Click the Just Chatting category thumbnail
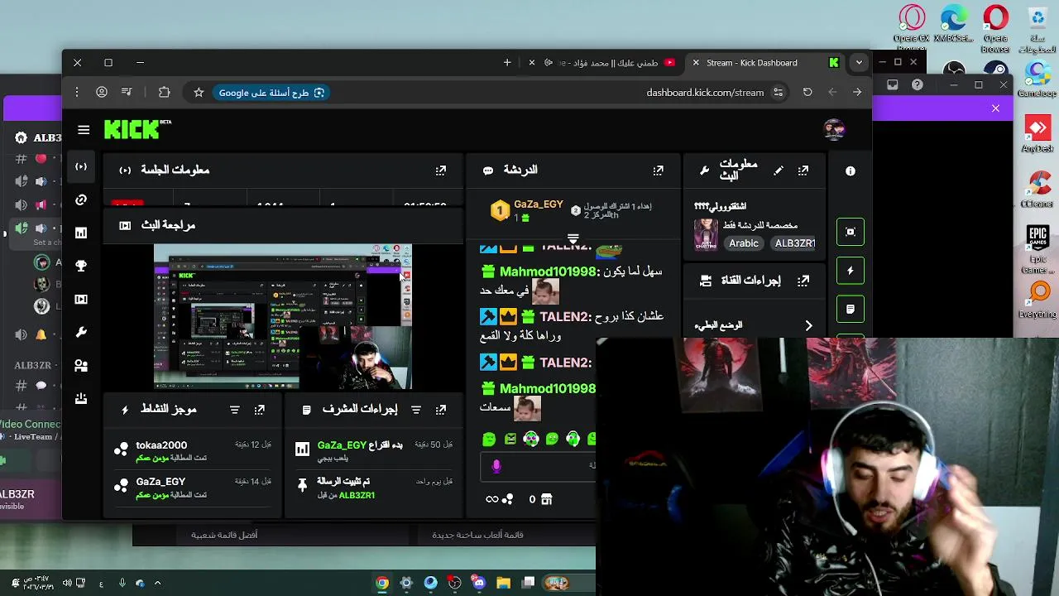1059x596 pixels. click(705, 235)
